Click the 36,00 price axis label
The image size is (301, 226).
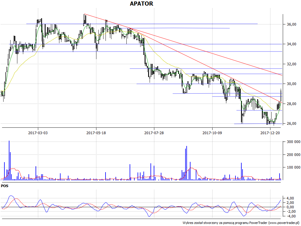[x=292, y=24]
